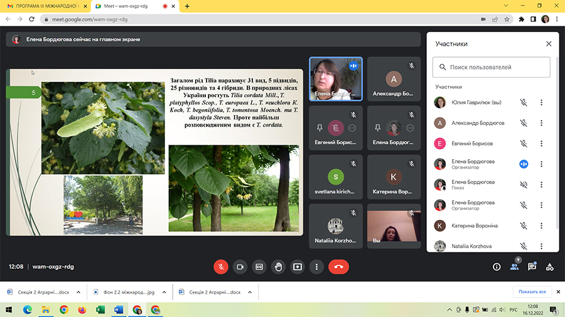Open the activities icon
This screenshot has height=317, width=565.
[549, 266]
